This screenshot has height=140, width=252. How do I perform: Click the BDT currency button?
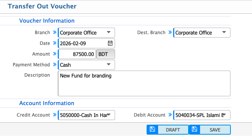point(105,54)
